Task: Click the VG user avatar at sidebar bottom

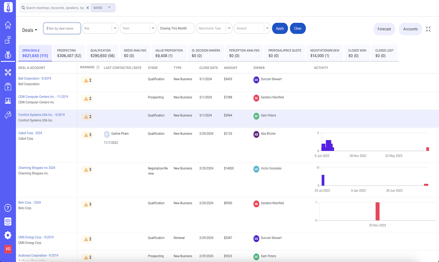Action: click(x=8, y=249)
